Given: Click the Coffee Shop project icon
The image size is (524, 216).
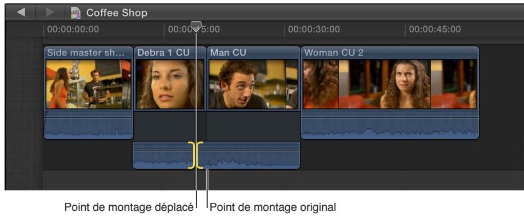Looking at the screenshot, I should [75, 13].
